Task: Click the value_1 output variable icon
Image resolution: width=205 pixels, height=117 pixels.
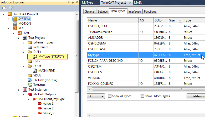Action: click(40, 104)
